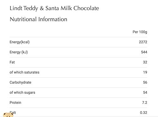Click the protein value 7.2
Viewport: 158px width, 117px height.
pos(144,103)
